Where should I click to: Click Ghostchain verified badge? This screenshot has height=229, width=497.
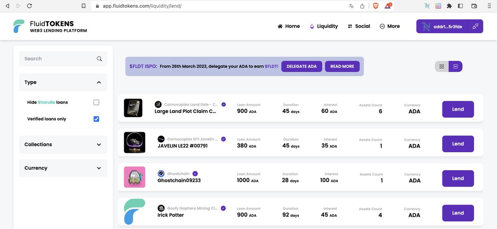(195, 174)
